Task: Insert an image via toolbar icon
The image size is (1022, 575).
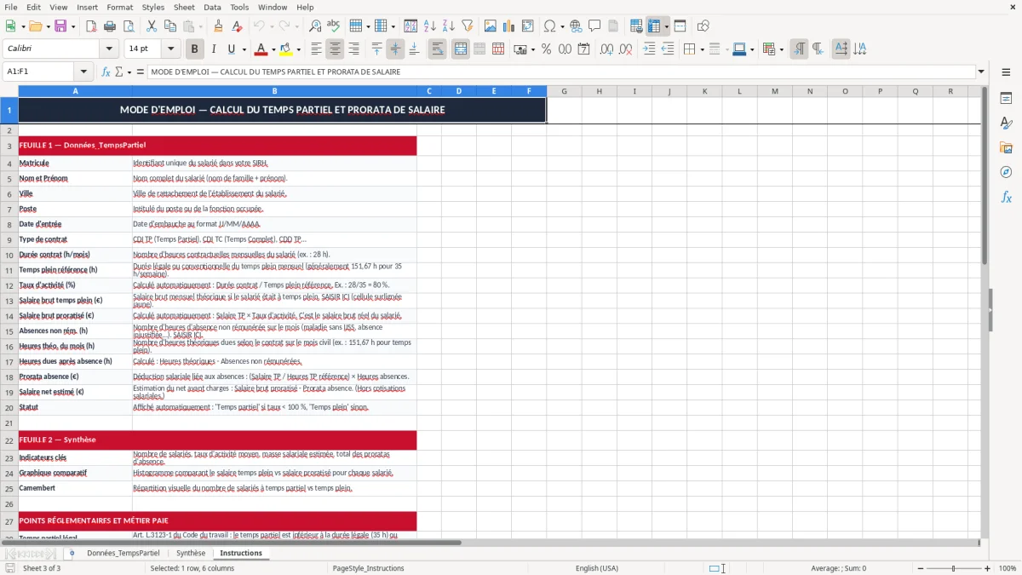Action: 490,26
